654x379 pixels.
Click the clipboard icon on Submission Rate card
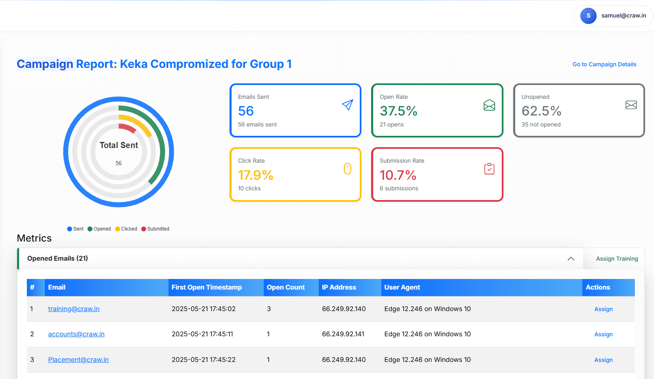pos(489,169)
